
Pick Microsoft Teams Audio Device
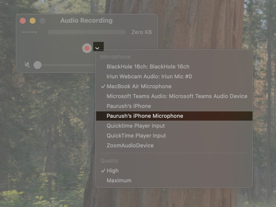click(x=174, y=96)
